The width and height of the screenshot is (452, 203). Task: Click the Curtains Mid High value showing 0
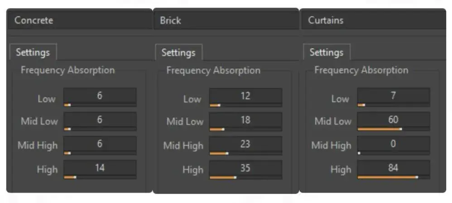tap(394, 144)
